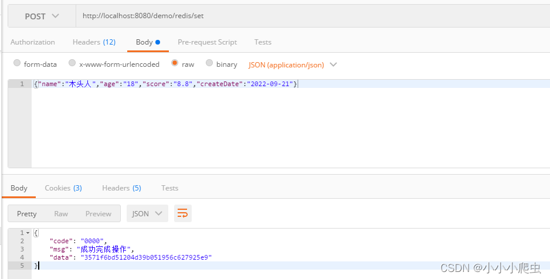Open response Cookies (3) tab

[x=63, y=188]
